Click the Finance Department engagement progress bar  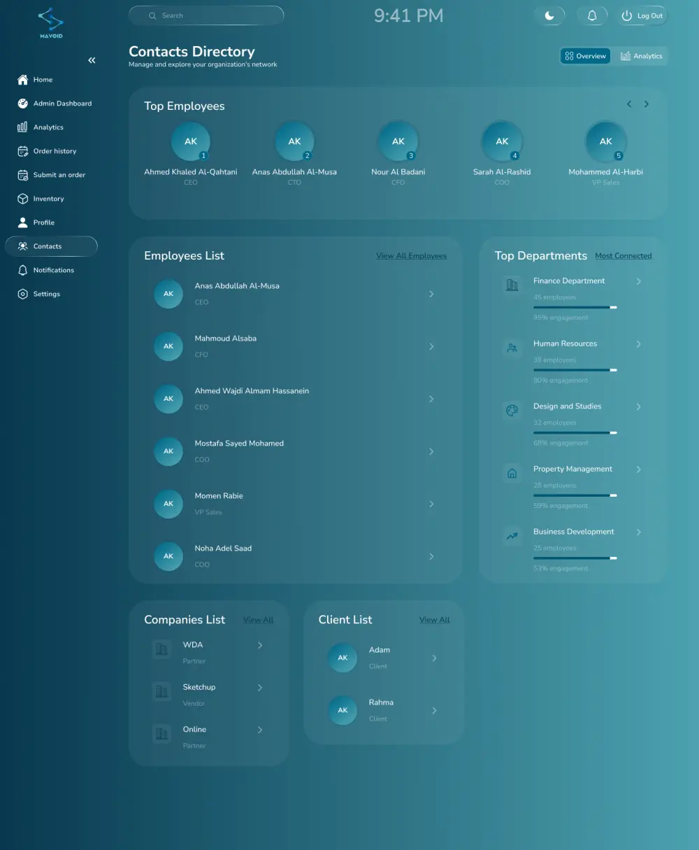pyautogui.click(x=575, y=307)
